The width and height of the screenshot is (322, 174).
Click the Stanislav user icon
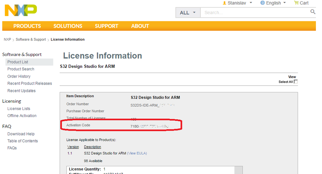point(225,3)
